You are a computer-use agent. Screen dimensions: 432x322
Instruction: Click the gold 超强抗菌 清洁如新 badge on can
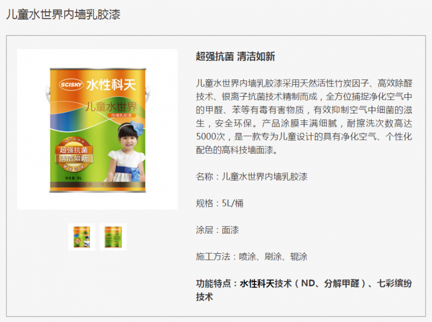coord(73,154)
